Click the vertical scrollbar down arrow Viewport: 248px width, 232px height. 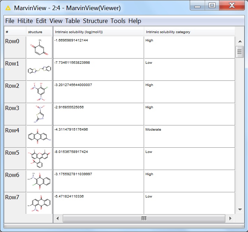240,209
